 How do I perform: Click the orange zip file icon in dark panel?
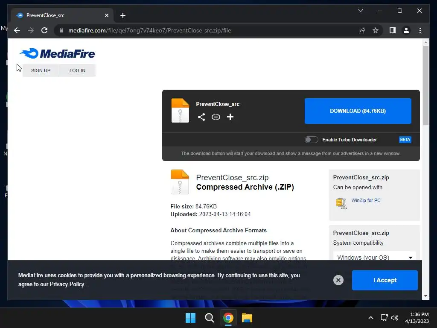[180, 111]
